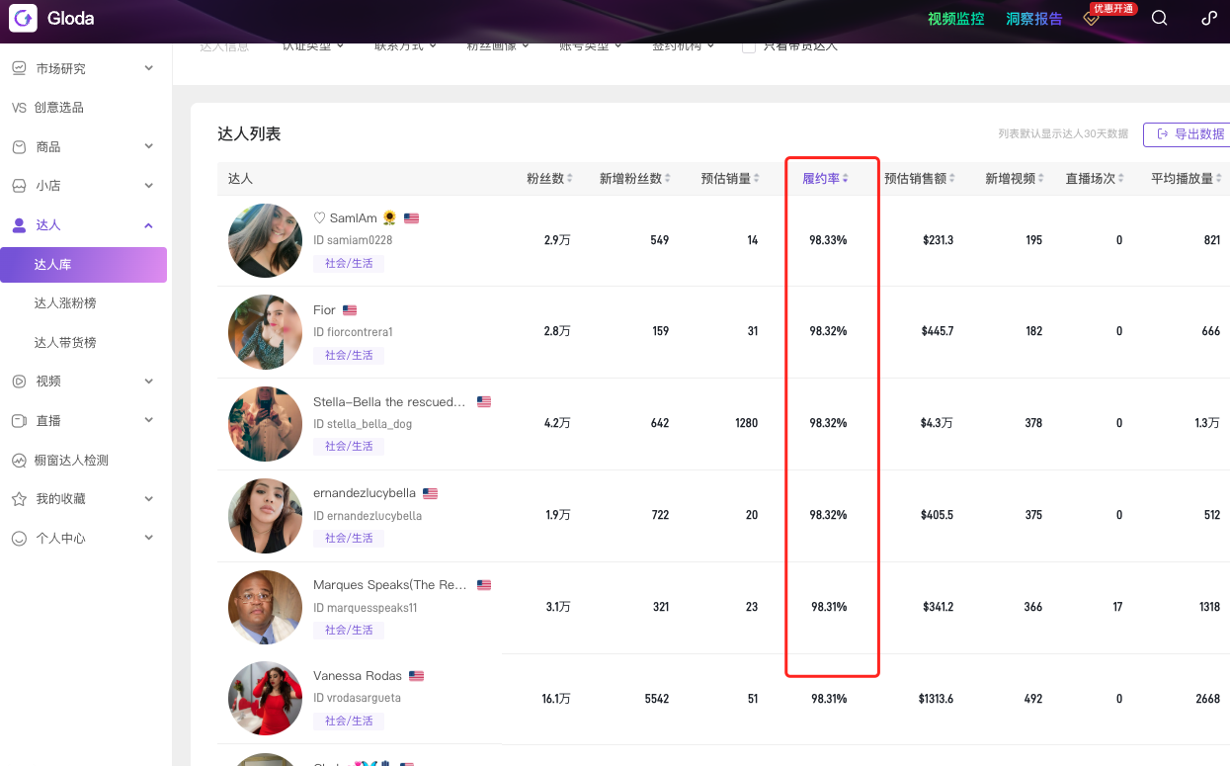Click the ID fiorcontrera1 text

pos(353,332)
